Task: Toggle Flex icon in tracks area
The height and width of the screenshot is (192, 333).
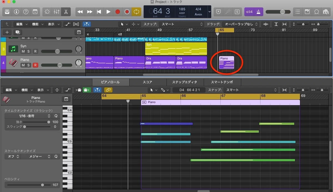Action: point(76,24)
